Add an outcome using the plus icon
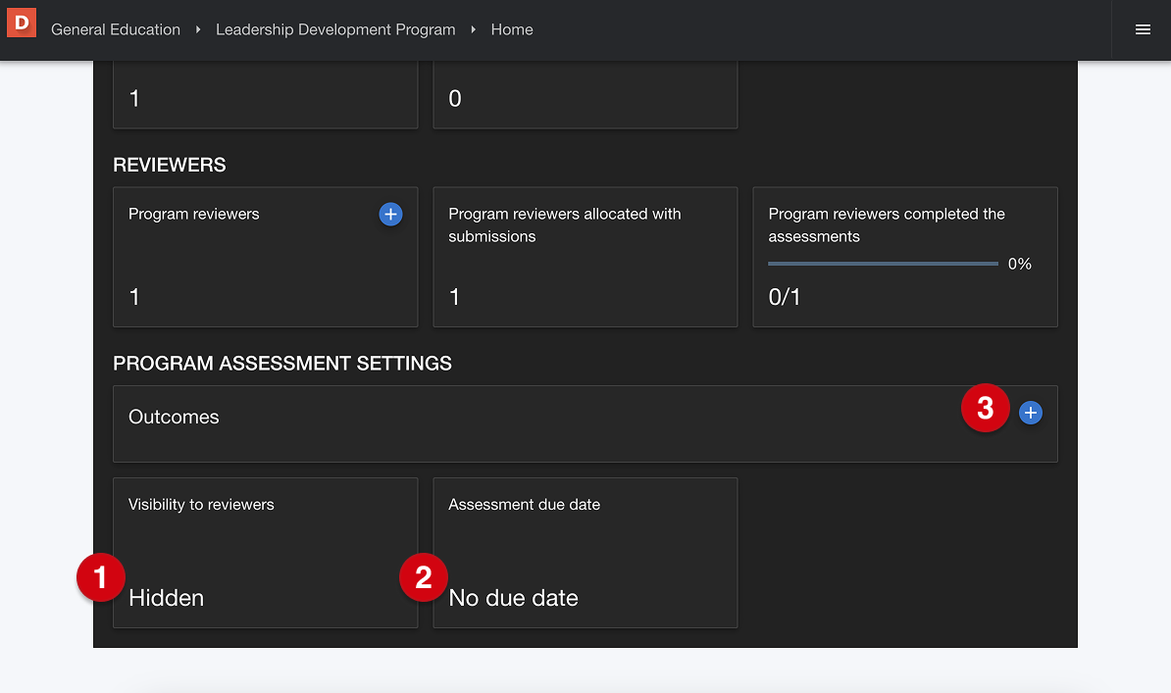 coord(1030,413)
